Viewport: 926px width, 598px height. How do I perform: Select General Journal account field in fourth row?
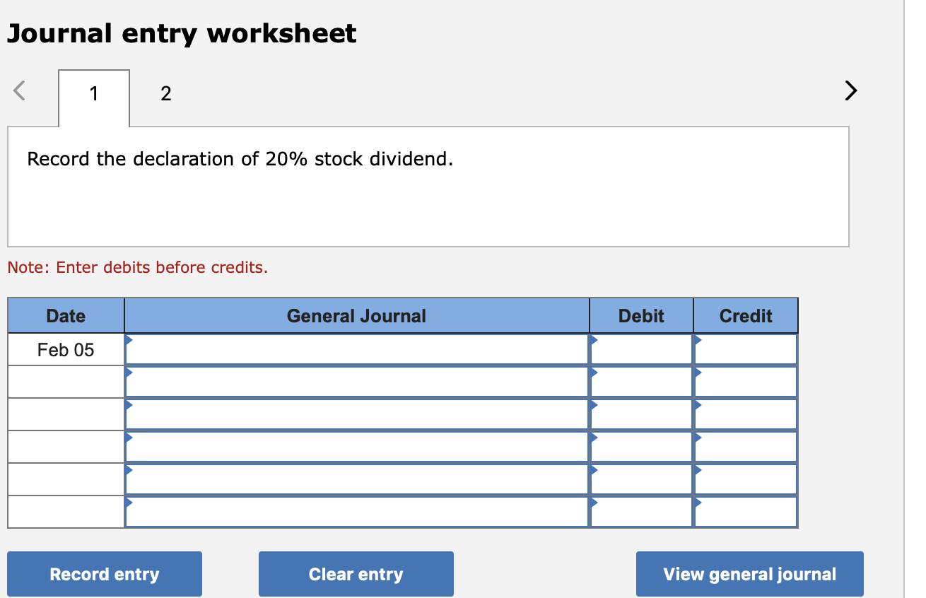coord(357,447)
